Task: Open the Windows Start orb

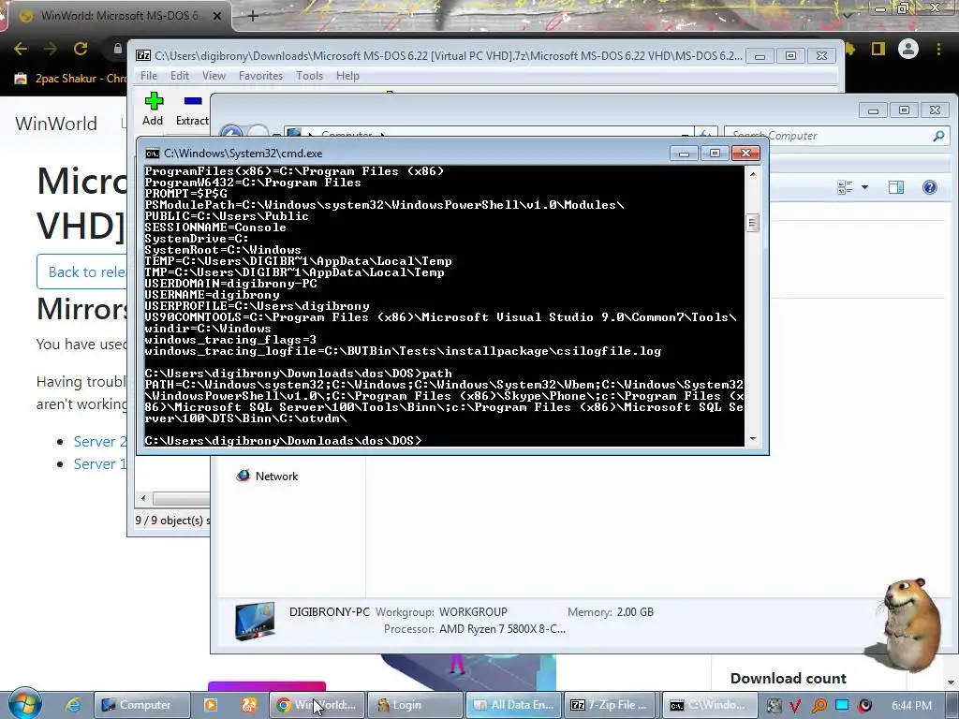Action: pos(23,703)
